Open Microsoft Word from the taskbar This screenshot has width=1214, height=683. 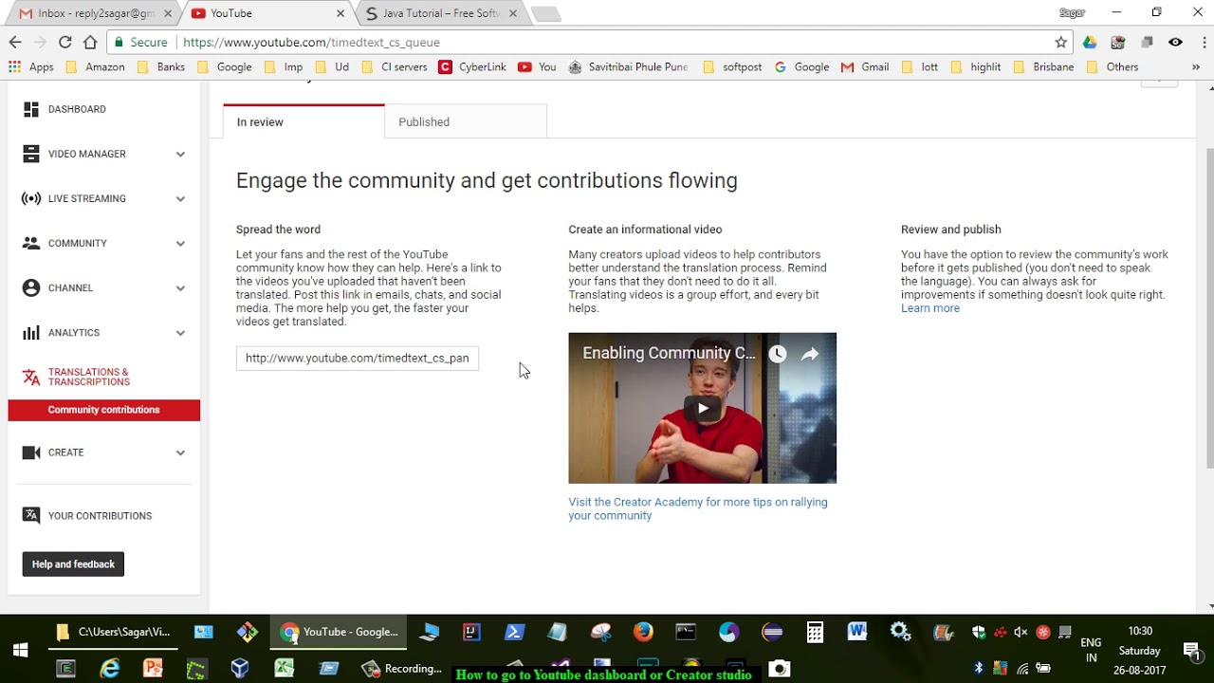[x=857, y=632]
